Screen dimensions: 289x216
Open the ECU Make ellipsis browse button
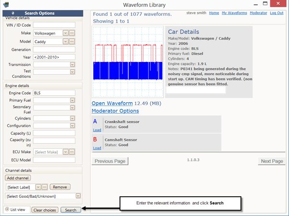(72, 152)
